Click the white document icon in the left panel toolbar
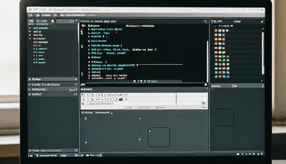 pos(53,21)
